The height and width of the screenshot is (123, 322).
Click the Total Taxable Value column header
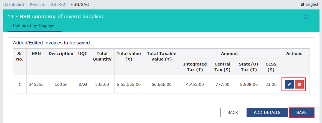pyautogui.click(x=161, y=56)
